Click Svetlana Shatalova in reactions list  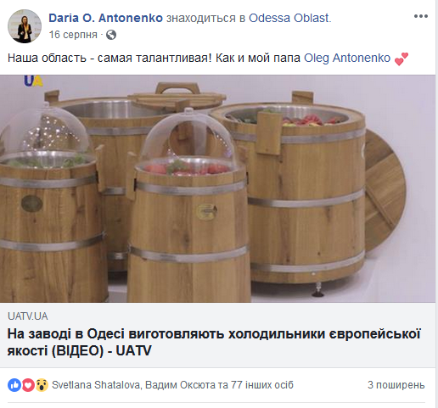coord(96,385)
